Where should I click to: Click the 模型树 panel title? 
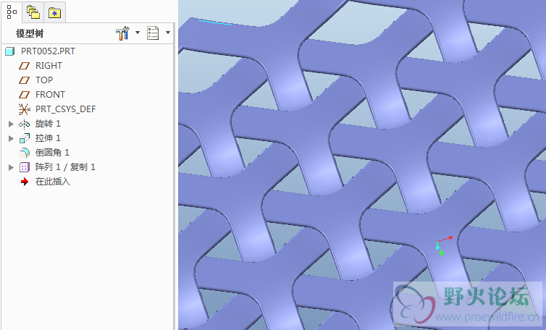[x=30, y=34]
